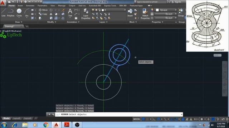Expand the Annotation panel
This screenshot has height=128, width=229.
pos(73,22)
